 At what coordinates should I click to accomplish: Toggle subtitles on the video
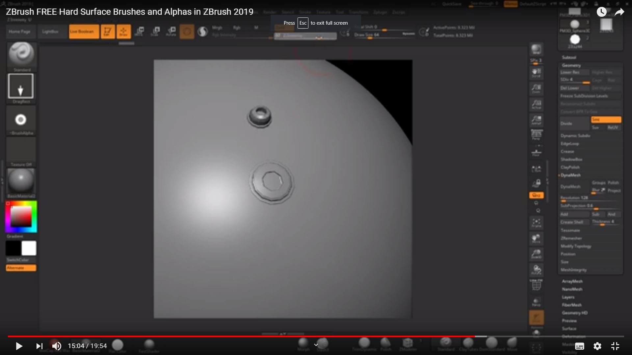(x=580, y=346)
